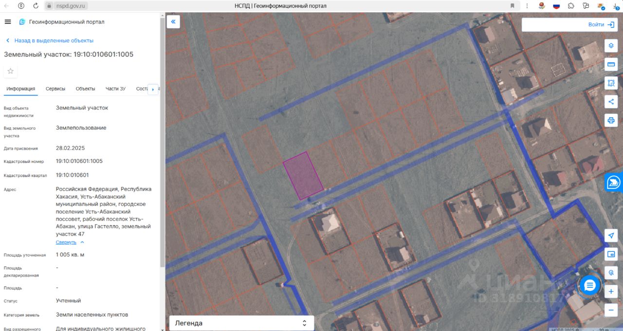Open the support assistant side widget
The image size is (623, 331).
click(x=613, y=183)
